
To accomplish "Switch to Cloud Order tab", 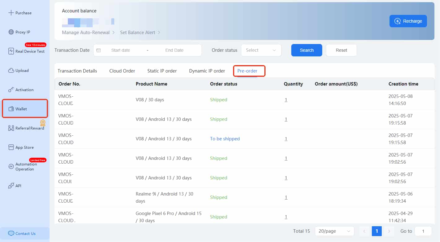I will coord(122,71).
